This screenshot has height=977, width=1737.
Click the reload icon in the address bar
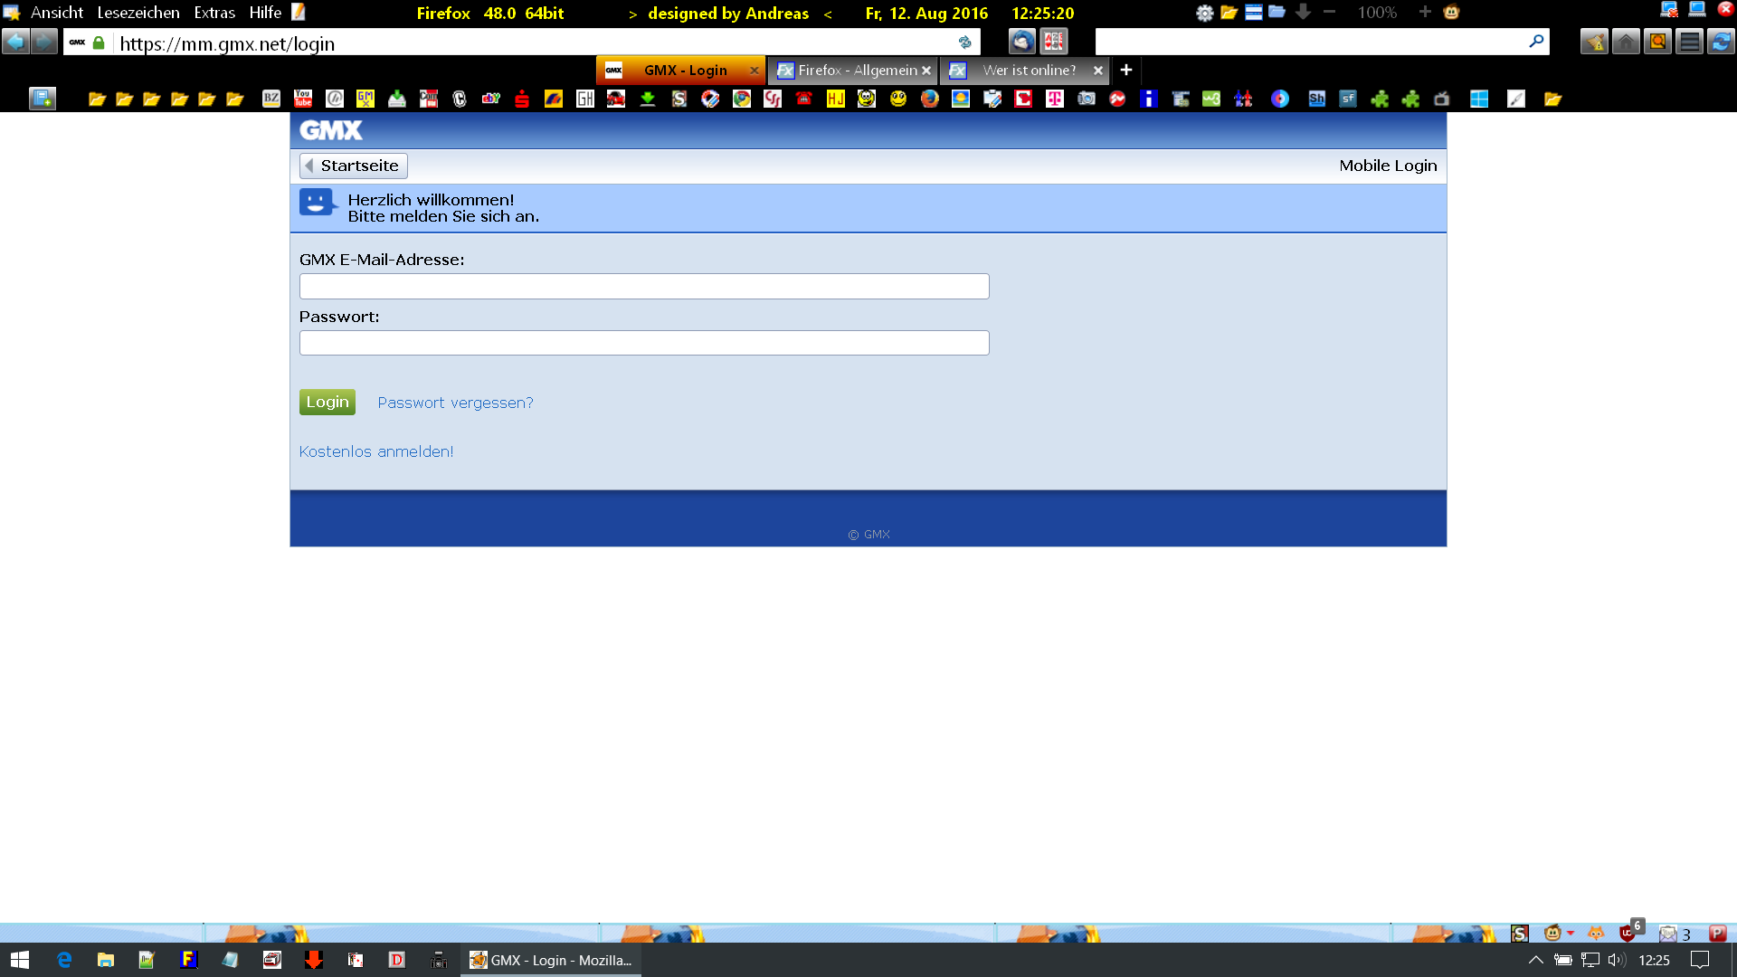[x=964, y=43]
